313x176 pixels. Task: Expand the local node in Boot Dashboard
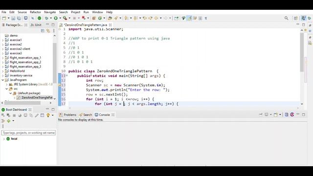pyautogui.click(x=4, y=139)
